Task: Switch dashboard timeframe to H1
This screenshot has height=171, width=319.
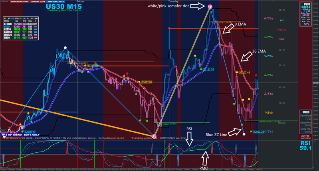Action: [x=20, y=18]
